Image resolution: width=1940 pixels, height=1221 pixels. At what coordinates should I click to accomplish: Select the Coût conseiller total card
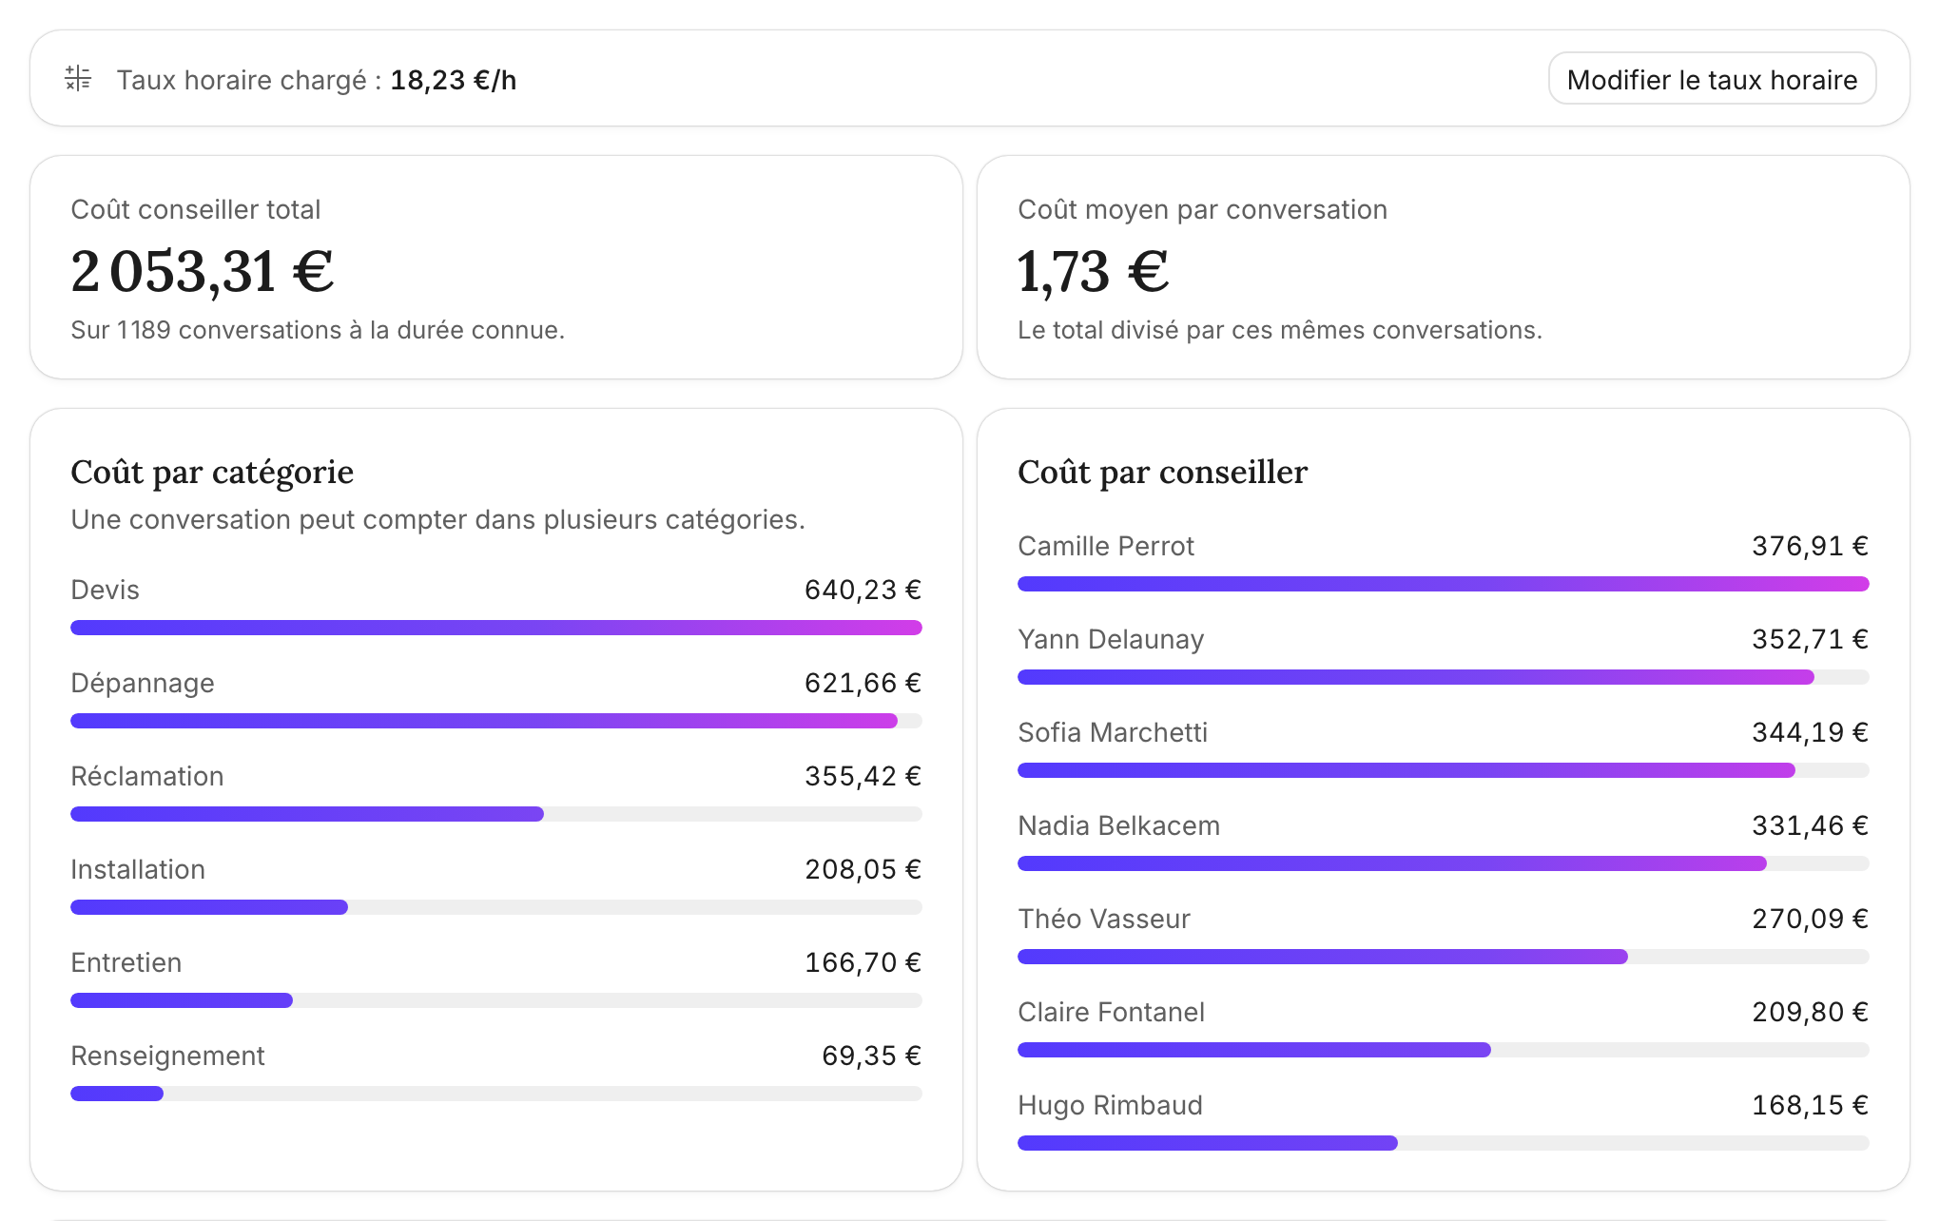coord(496,267)
